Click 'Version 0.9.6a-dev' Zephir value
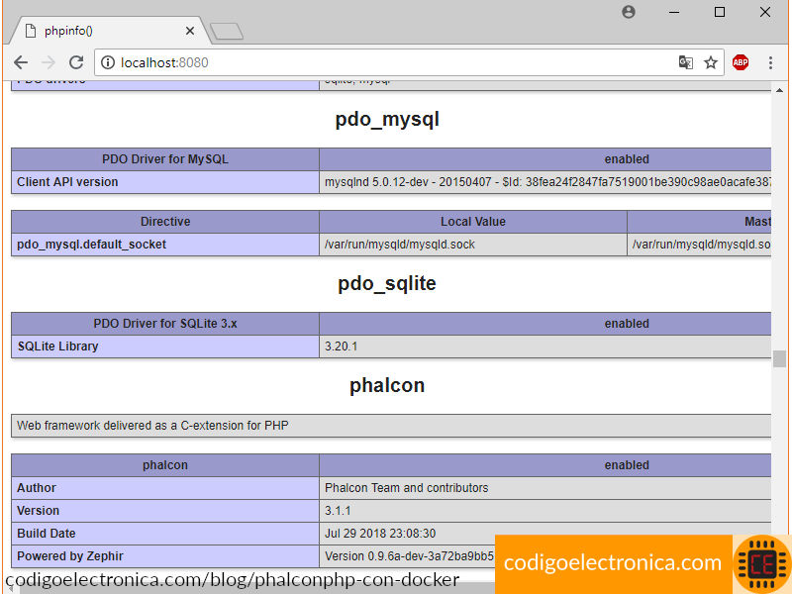This screenshot has width=792, height=594. [x=407, y=555]
